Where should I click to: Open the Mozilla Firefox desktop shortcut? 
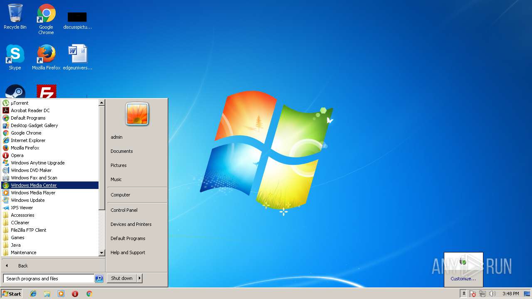46,57
